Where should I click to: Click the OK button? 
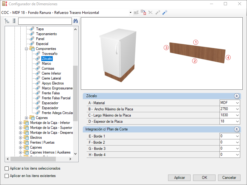204,178
